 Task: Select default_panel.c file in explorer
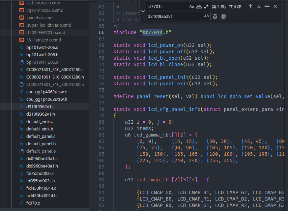pos(40,137)
